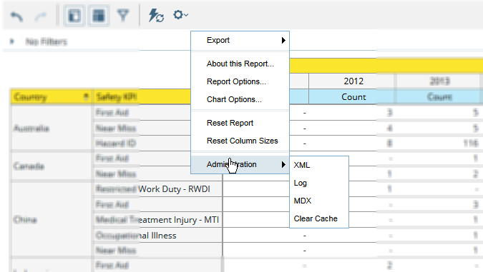The height and width of the screenshot is (272, 483).
Task: Click the Restricted Work Duty - RWDI row
Action: [x=157, y=189]
